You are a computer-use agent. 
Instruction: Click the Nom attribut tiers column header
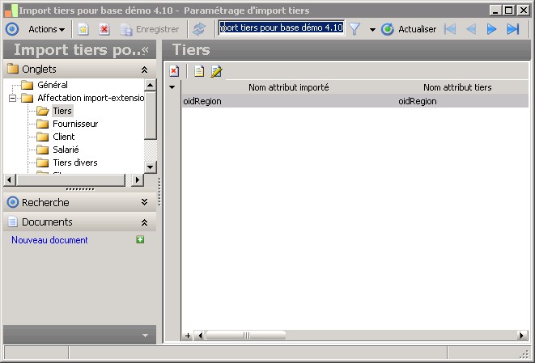[457, 87]
